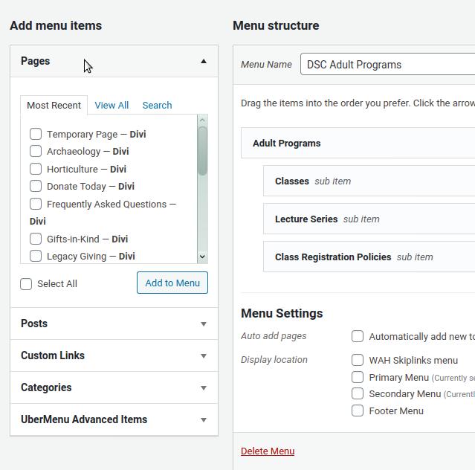
Task: Tick the Archaeology page checkbox
Action: pos(36,151)
